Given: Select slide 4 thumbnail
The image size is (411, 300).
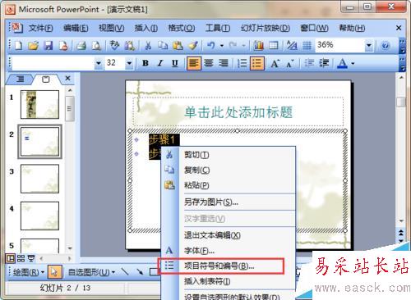Looking at the screenshot, I should 39,216.
